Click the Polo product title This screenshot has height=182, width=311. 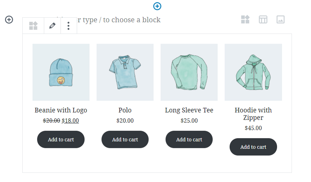click(x=125, y=110)
